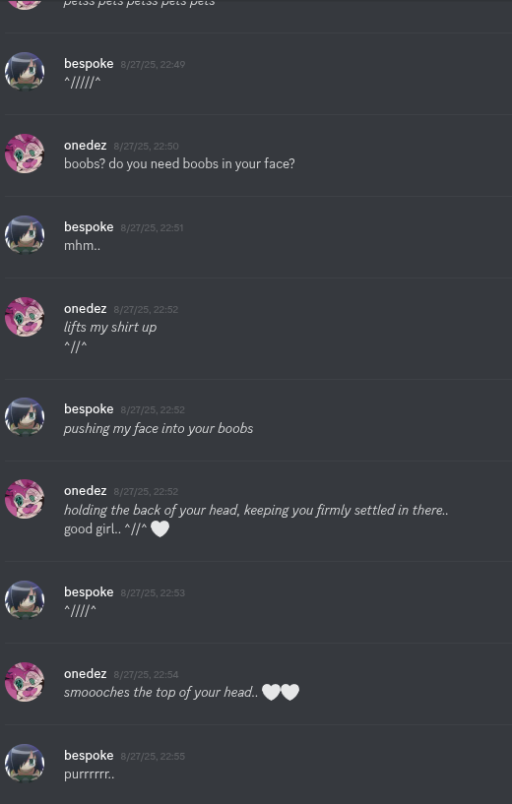Click the 8/27/25, 22:50 timestamp

pyautogui.click(x=146, y=146)
